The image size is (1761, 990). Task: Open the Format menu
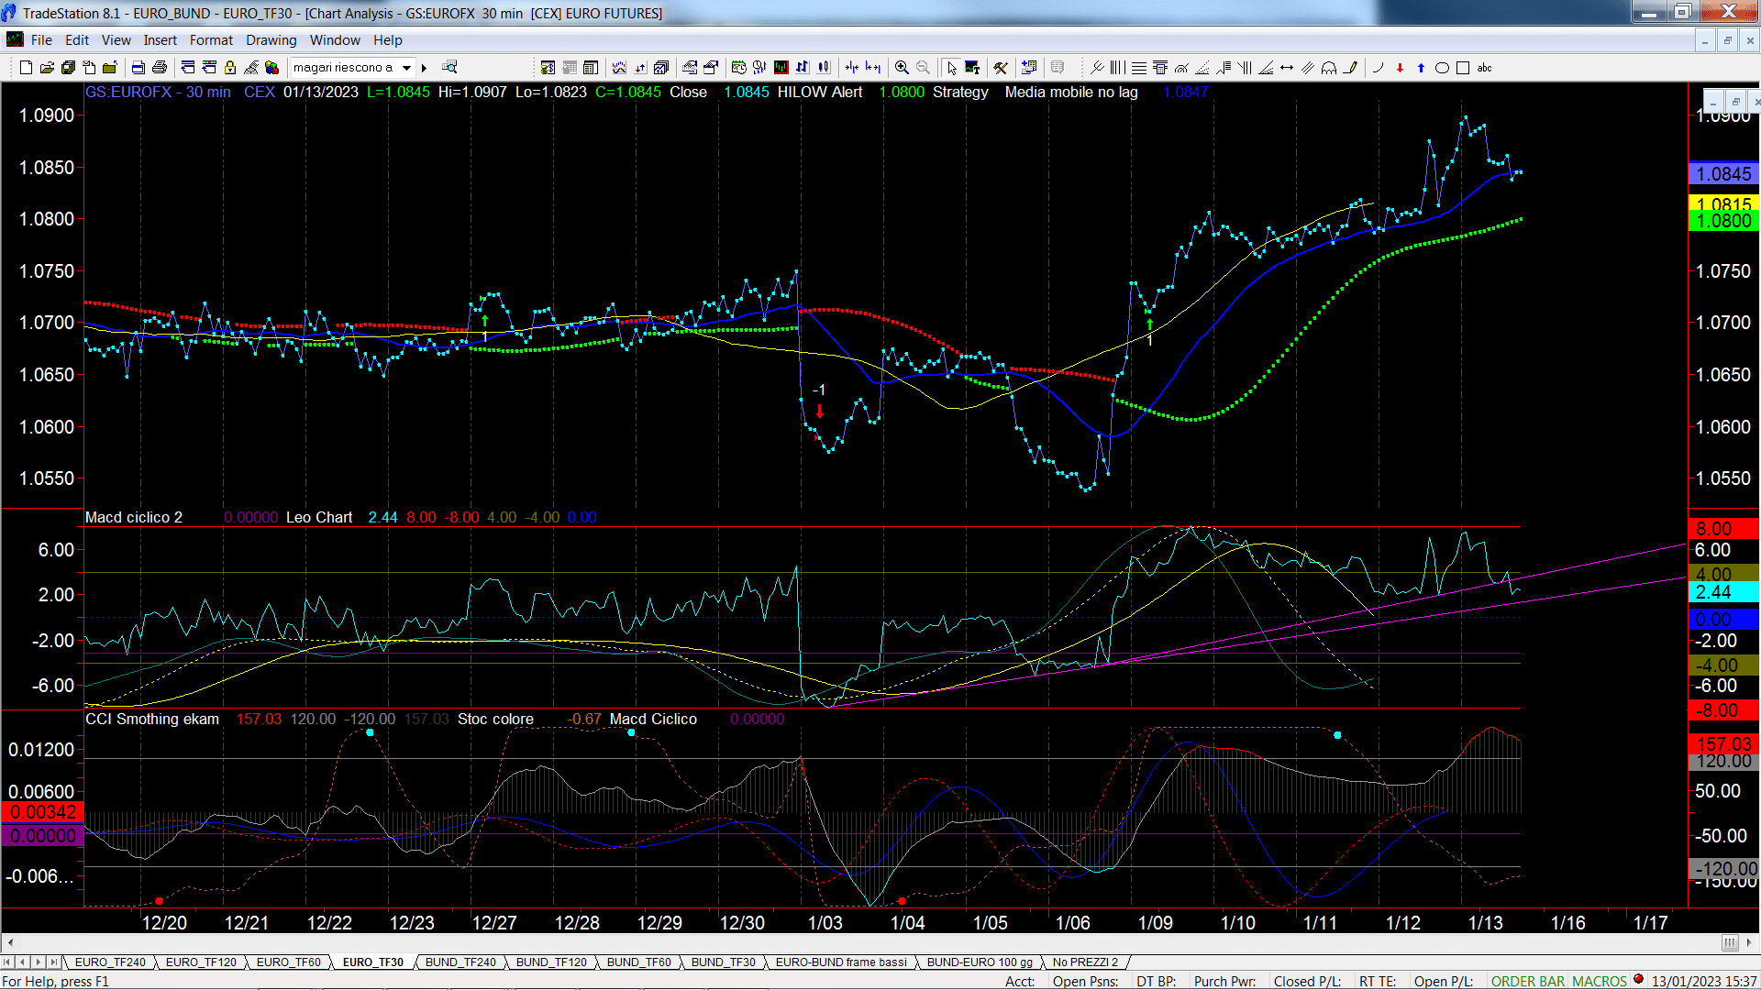[x=211, y=40]
